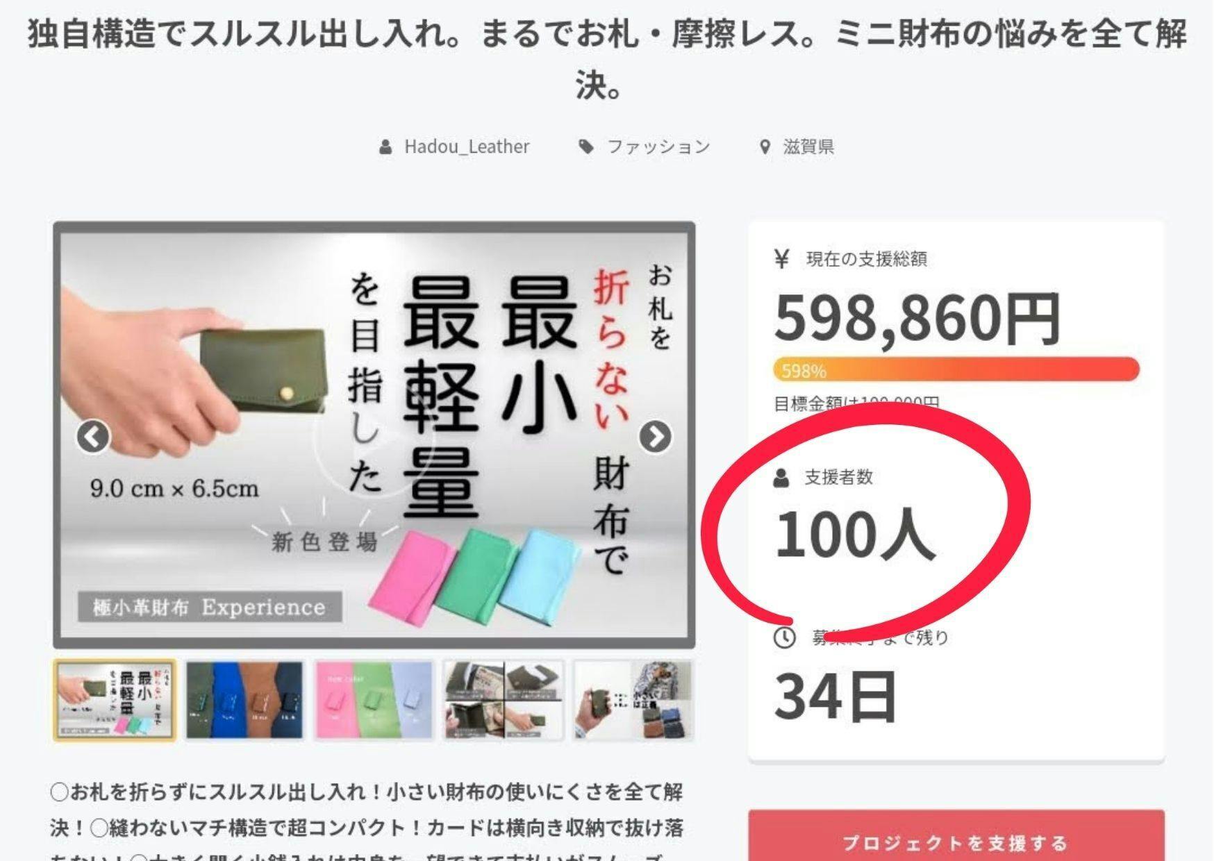Click the user icon beside Hadou_Leather
The width and height of the screenshot is (1214, 861).
(x=385, y=147)
